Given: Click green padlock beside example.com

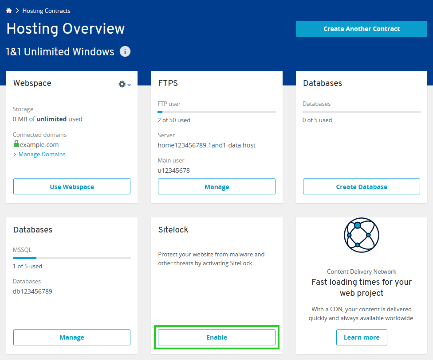Looking at the screenshot, I should coord(16,143).
